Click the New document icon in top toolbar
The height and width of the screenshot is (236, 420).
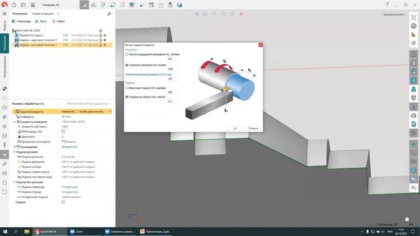14,5
